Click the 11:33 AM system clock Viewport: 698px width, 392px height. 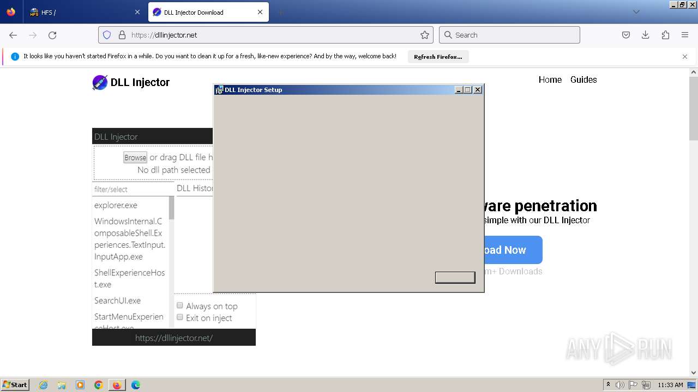tap(670, 385)
